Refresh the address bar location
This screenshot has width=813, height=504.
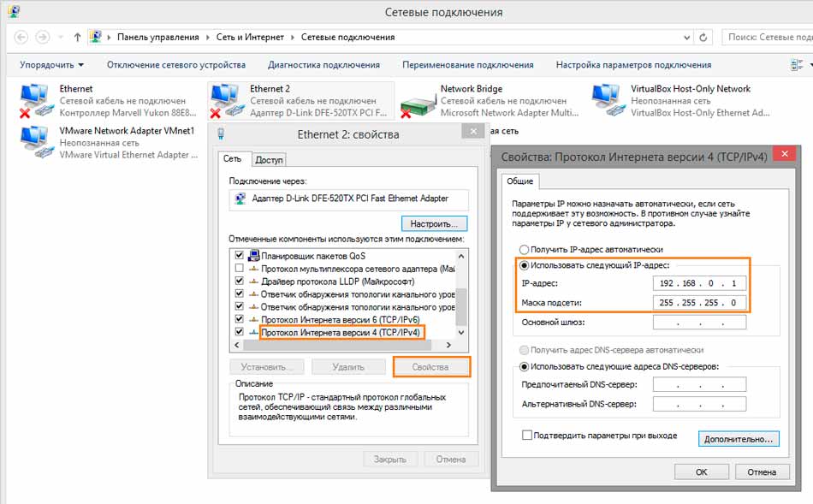[703, 38]
